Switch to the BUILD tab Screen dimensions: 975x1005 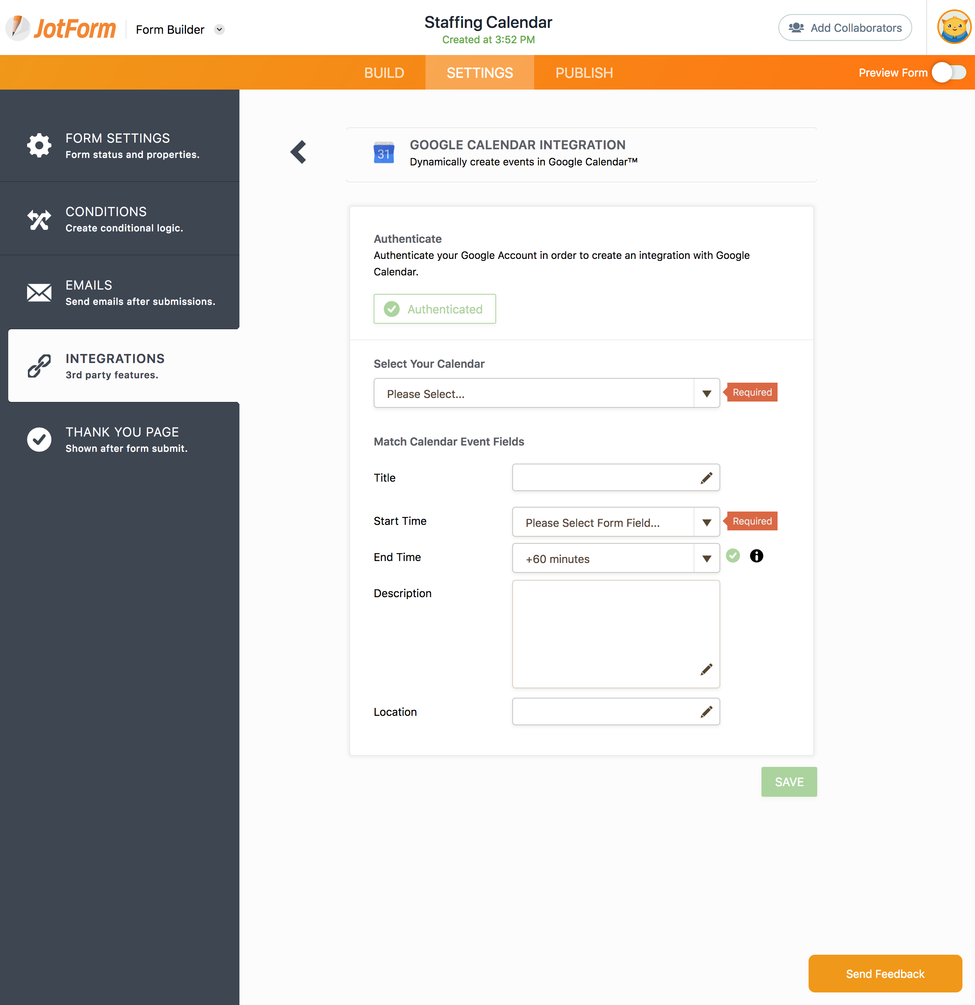pos(384,73)
